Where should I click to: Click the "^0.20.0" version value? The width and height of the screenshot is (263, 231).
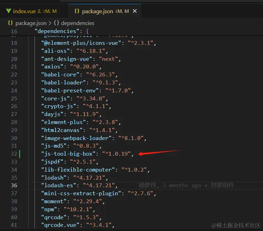(84, 67)
